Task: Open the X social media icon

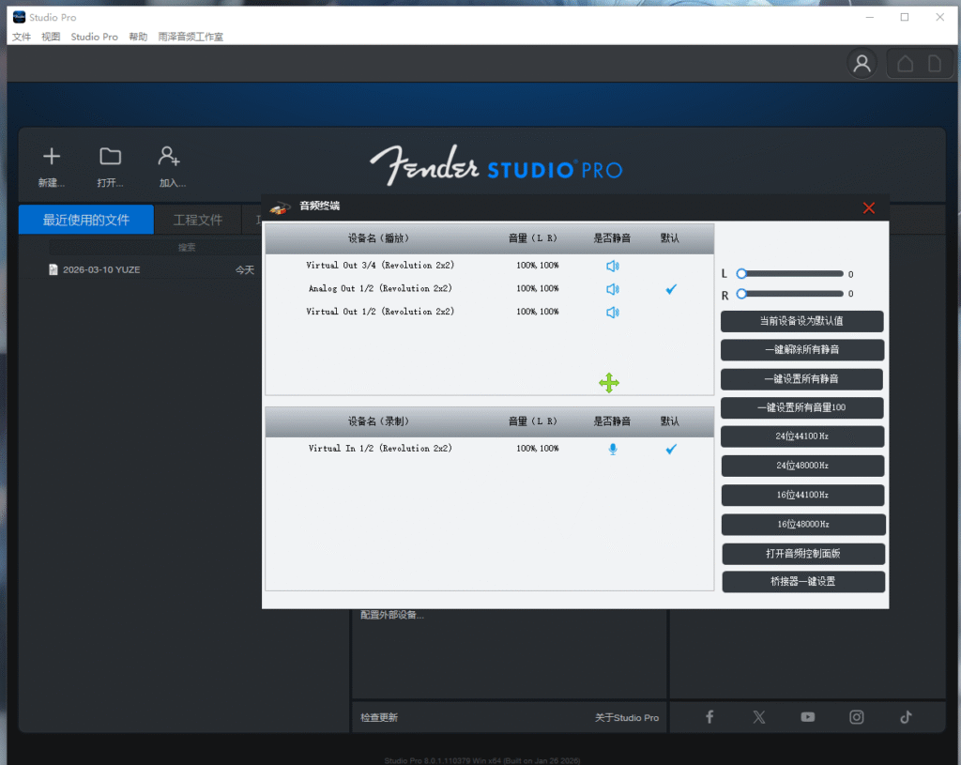Action: [758, 716]
